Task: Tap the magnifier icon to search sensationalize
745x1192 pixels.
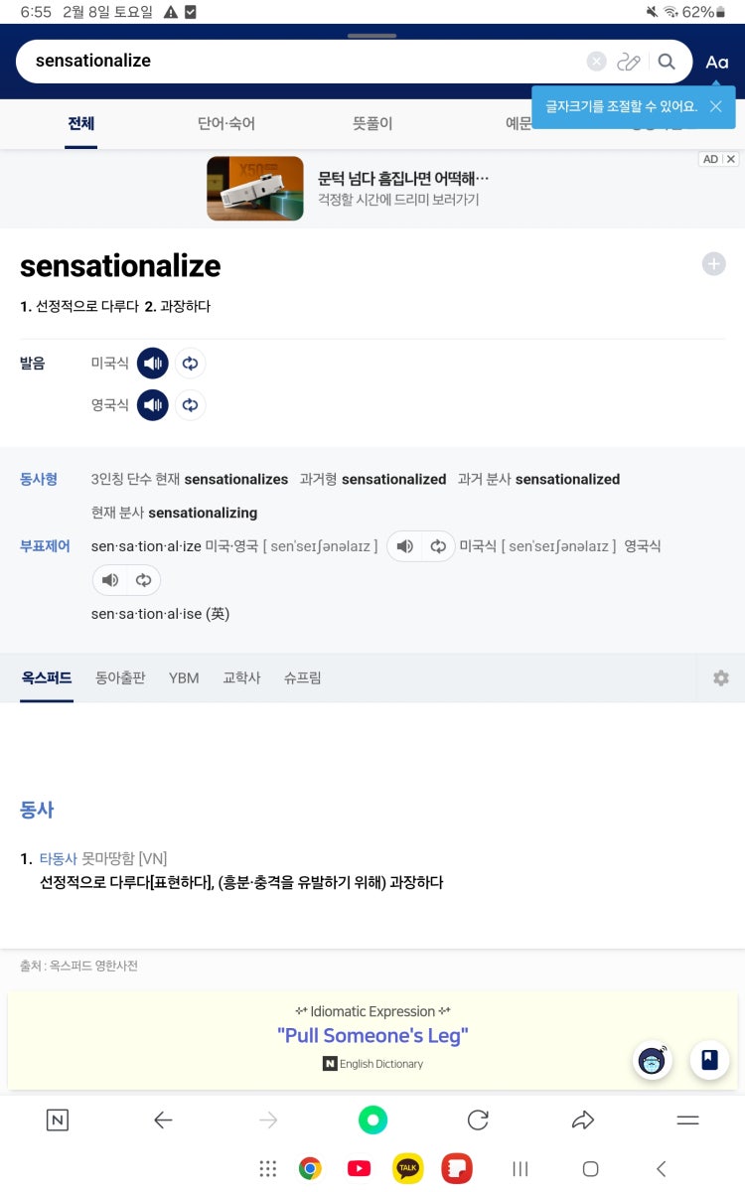Action: tap(668, 61)
